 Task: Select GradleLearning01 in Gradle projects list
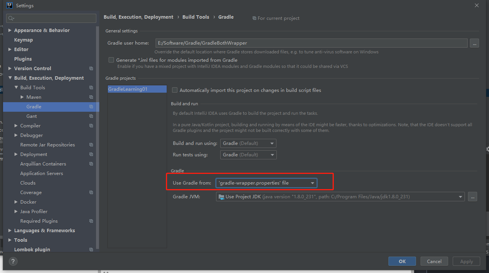[137, 89]
